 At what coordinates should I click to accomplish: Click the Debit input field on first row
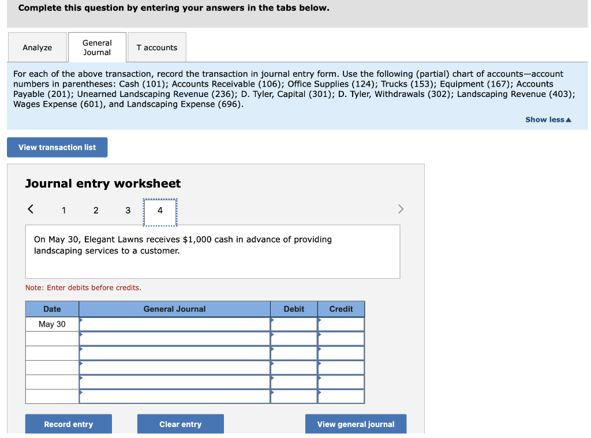click(294, 324)
